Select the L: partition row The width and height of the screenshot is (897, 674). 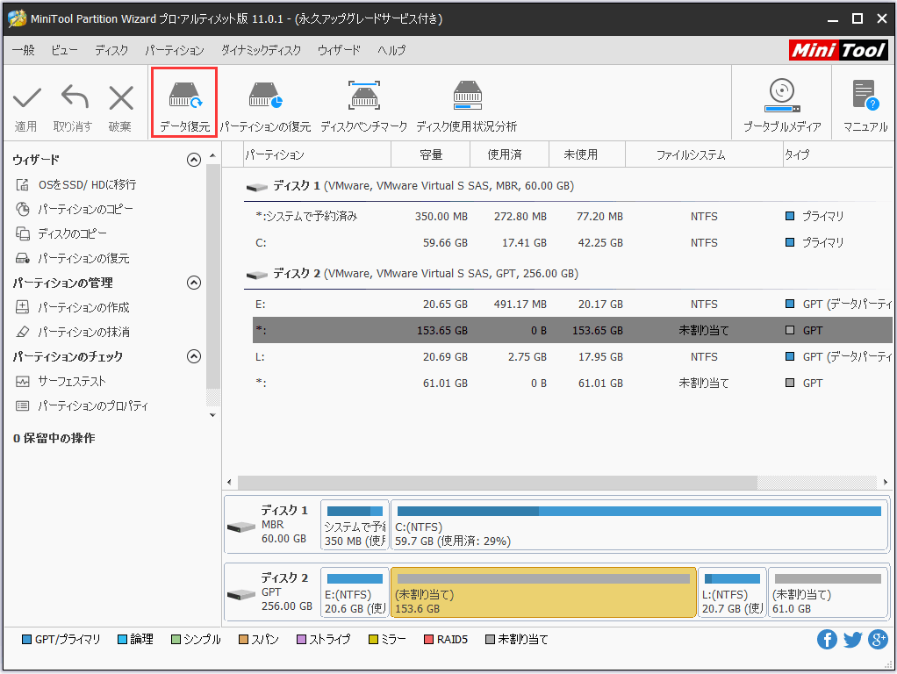click(x=572, y=357)
